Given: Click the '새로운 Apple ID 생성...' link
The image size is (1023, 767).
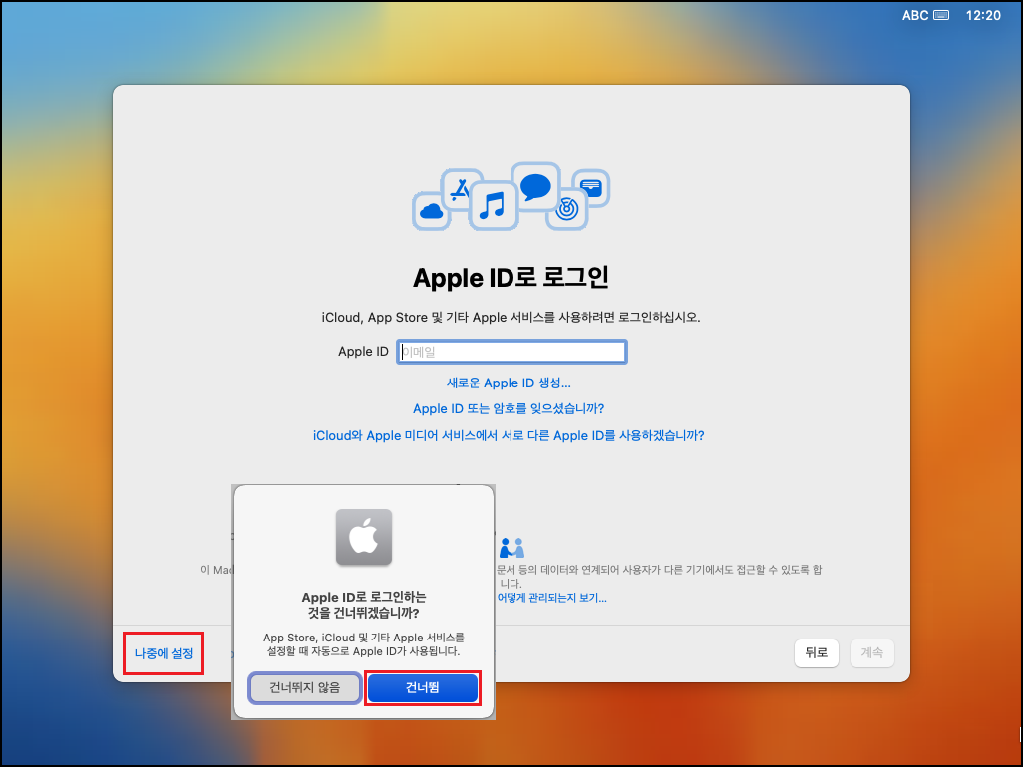Looking at the screenshot, I should (x=509, y=383).
